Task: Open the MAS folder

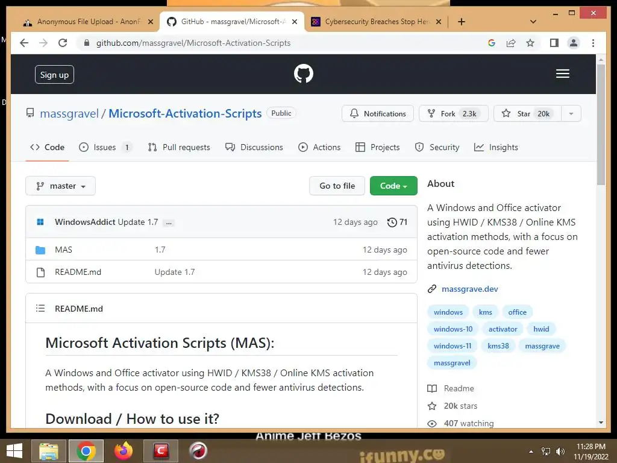Action: (64, 250)
